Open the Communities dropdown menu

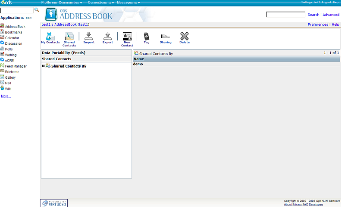coord(70,3)
